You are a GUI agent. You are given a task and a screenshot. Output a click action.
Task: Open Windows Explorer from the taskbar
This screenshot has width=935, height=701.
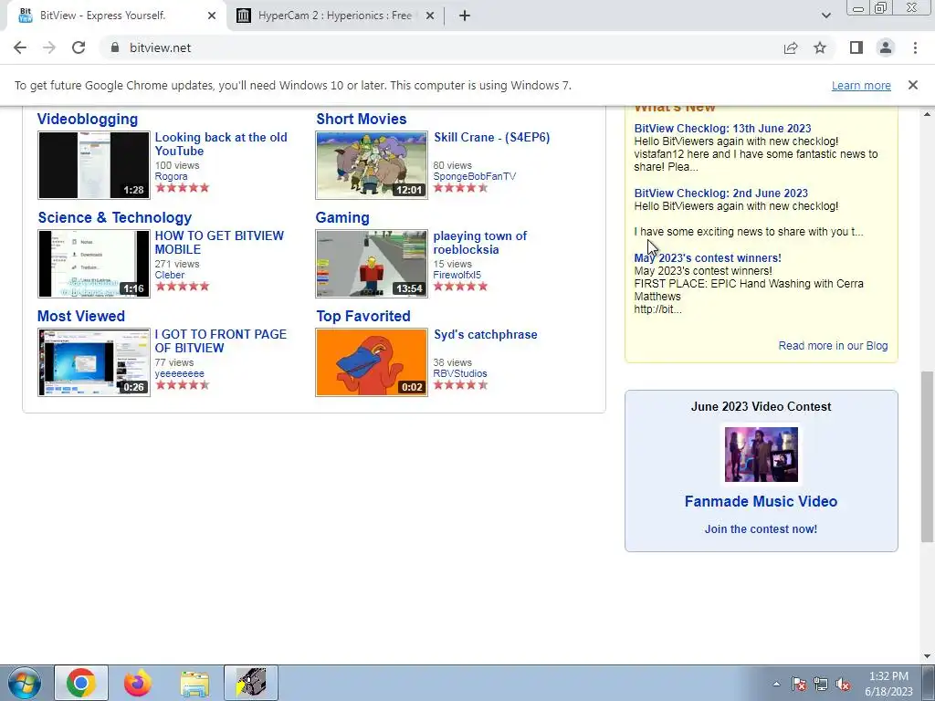(x=194, y=683)
